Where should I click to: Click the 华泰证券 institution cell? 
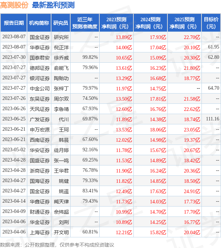[x=40, y=47]
